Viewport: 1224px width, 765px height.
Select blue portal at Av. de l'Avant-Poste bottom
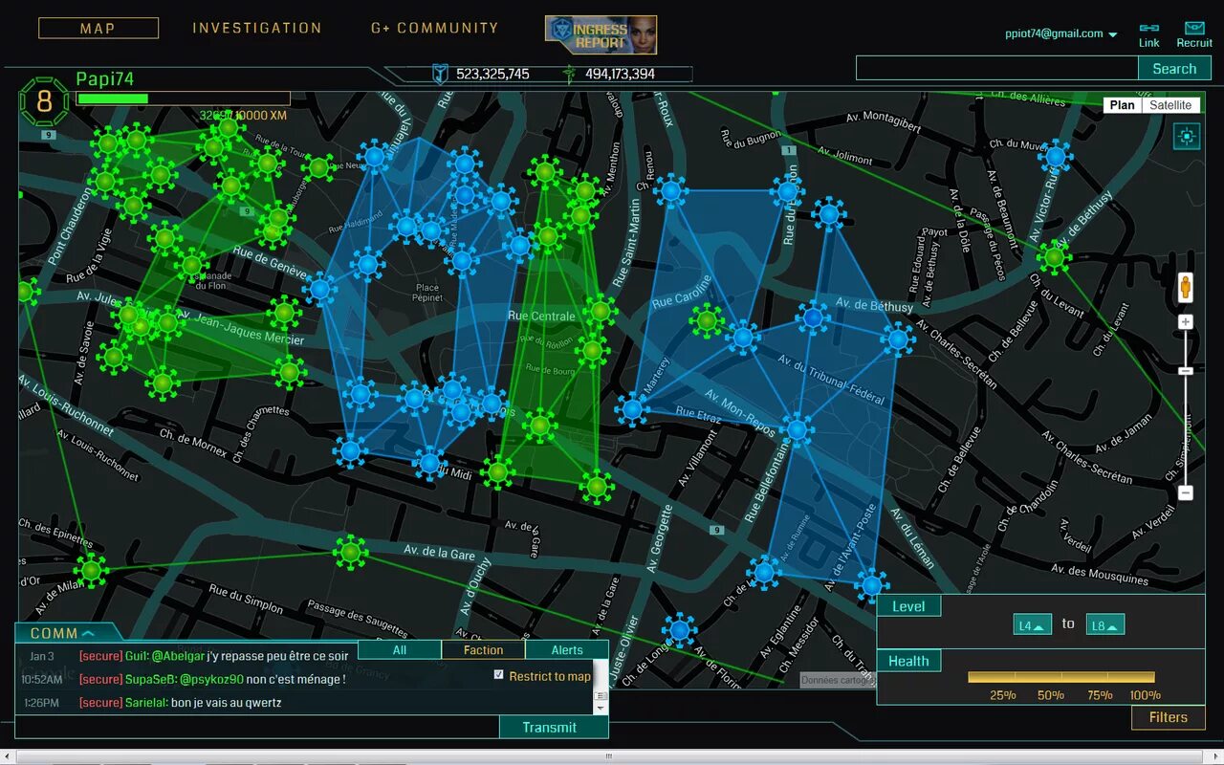870,584
